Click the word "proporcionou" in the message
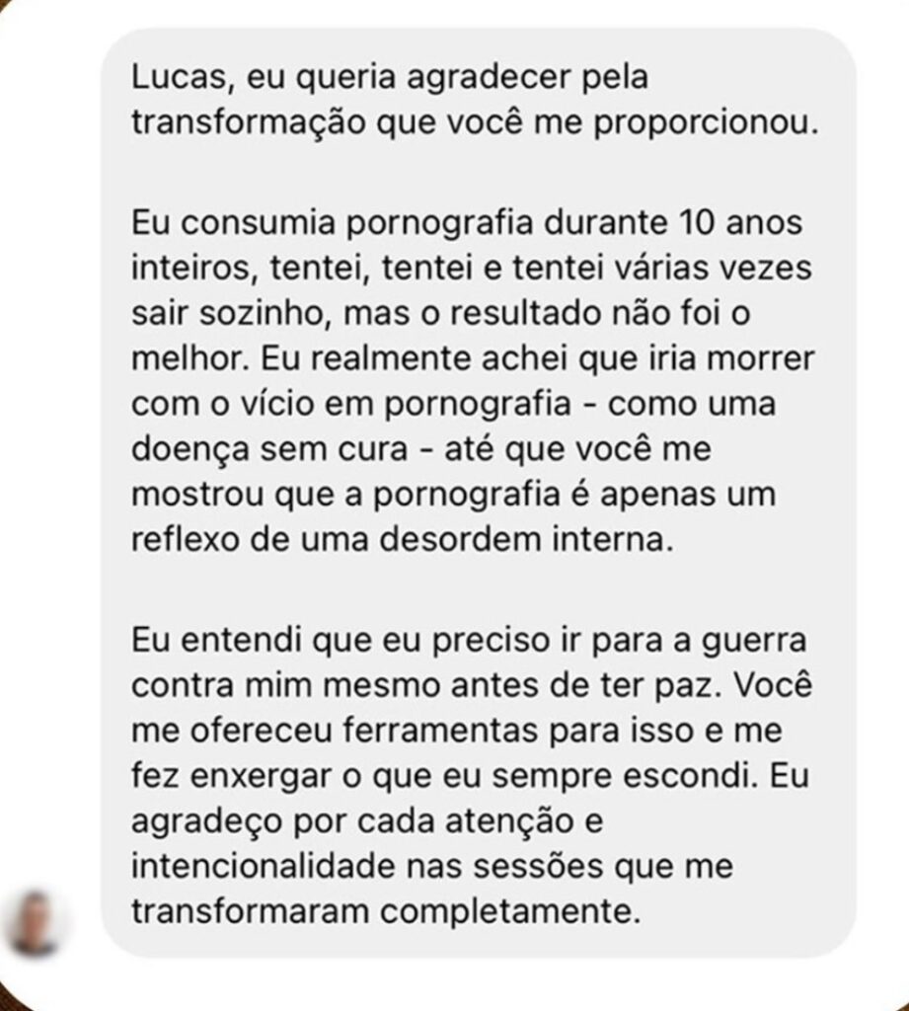 [x=706, y=123]
